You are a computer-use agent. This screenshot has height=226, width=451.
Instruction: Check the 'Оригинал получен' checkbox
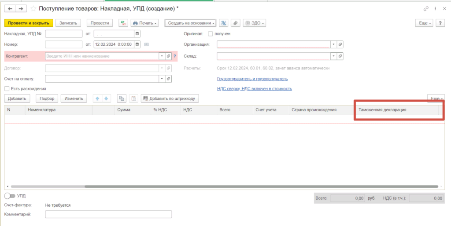(211, 33)
